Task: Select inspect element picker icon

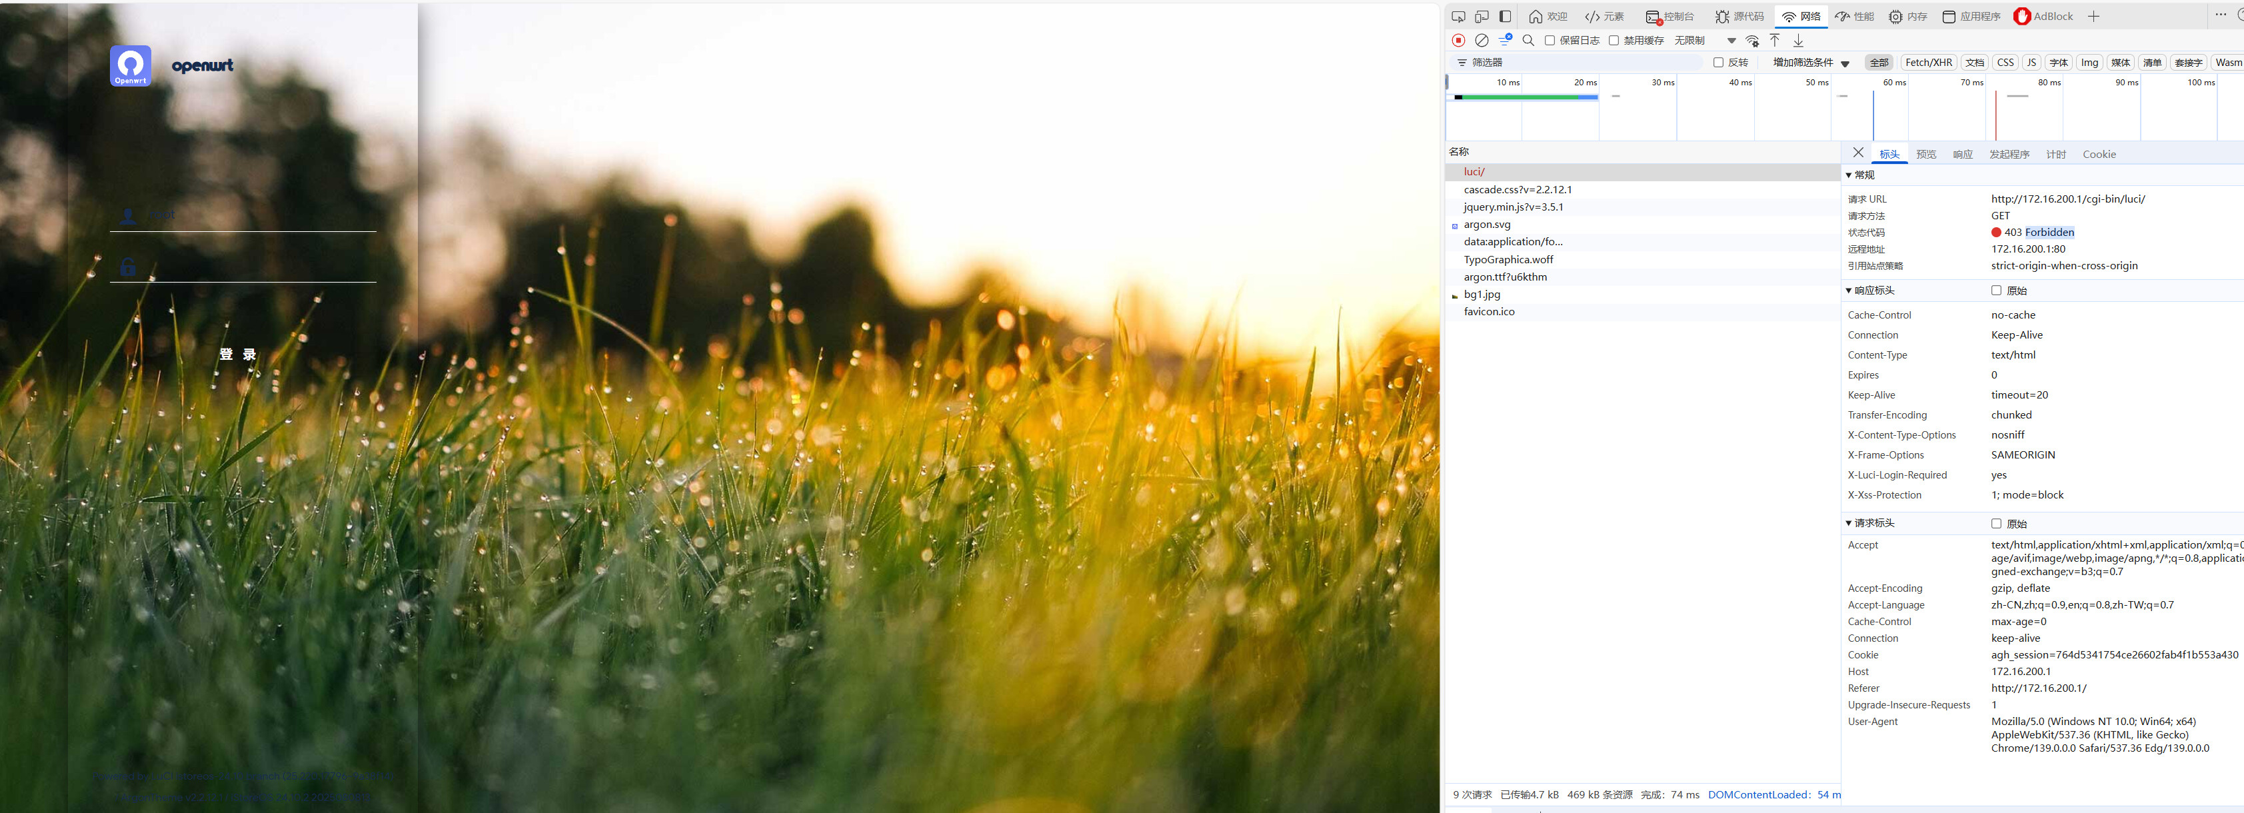Action: pos(1458,17)
